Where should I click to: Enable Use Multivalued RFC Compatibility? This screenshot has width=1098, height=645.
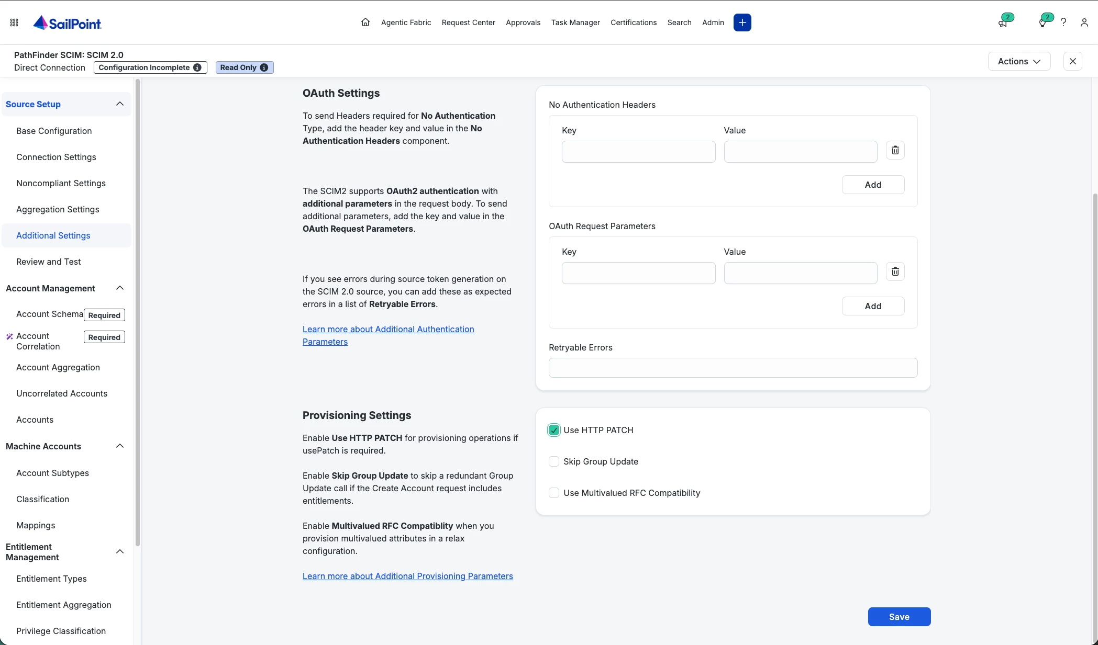click(x=554, y=493)
